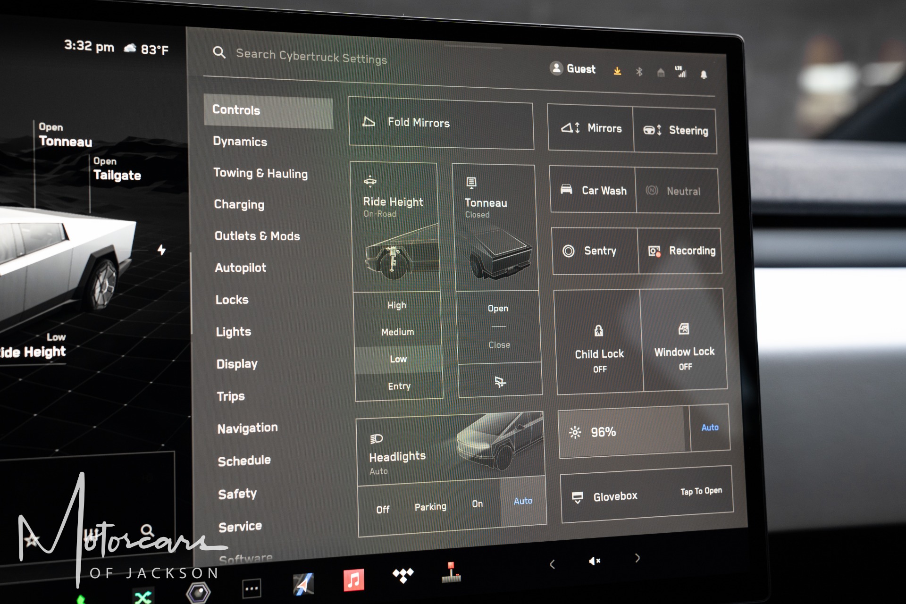Launch the Tidal app icon
Screen dimensions: 906x604
click(403, 575)
